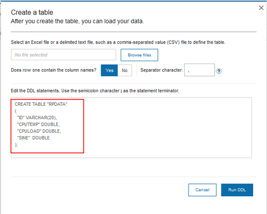Cancel the table creation
The height and width of the screenshot is (214, 267).
tap(202, 190)
